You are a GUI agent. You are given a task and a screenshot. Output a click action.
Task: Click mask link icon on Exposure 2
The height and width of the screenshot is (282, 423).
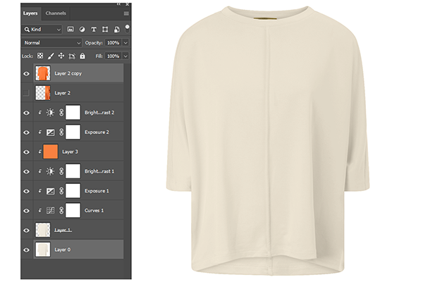click(x=61, y=133)
